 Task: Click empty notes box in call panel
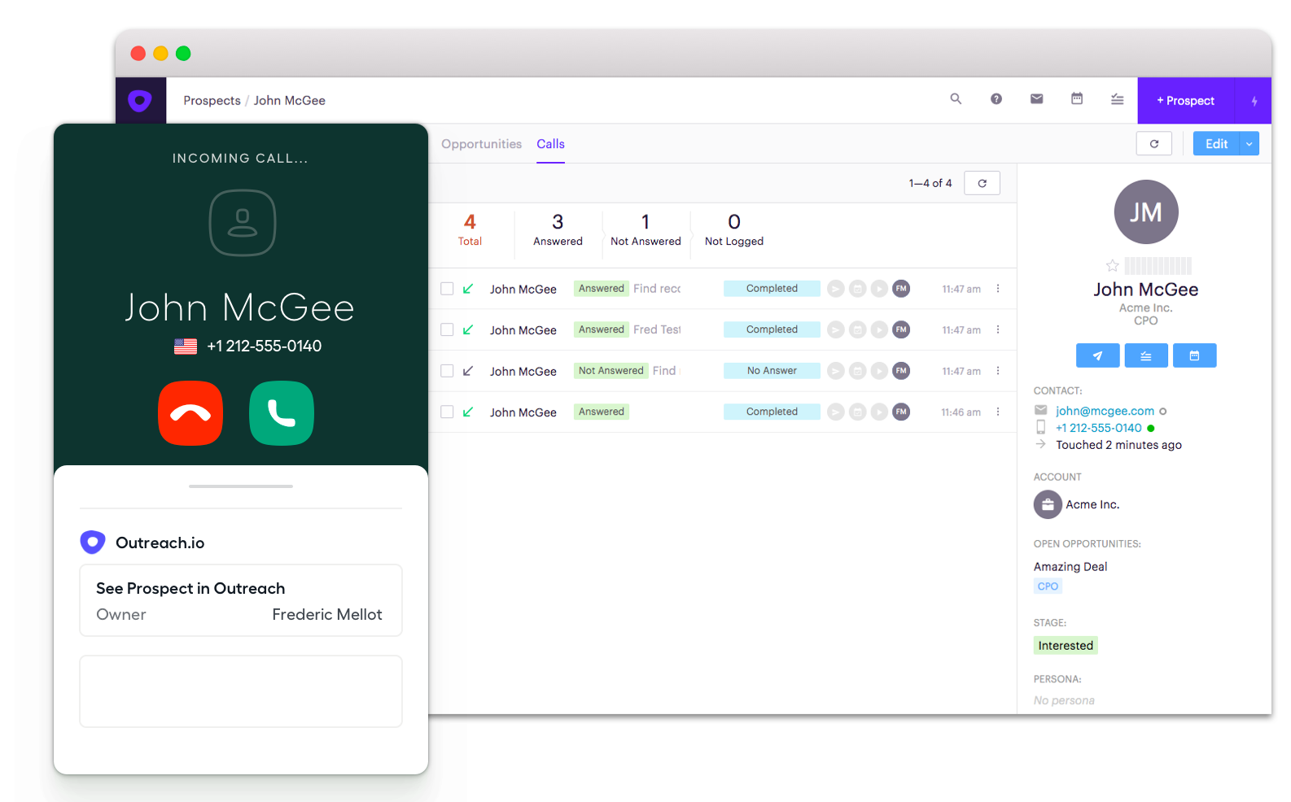point(241,691)
